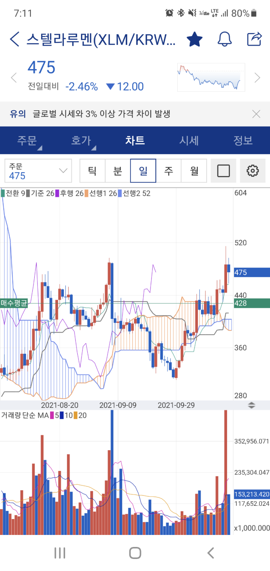
Task: Open Android recent apps button
Action: coord(60,553)
